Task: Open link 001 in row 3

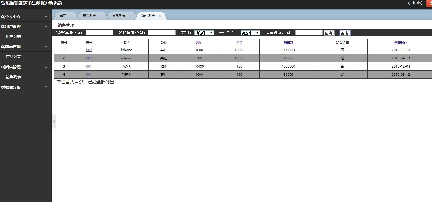Action: [89, 66]
